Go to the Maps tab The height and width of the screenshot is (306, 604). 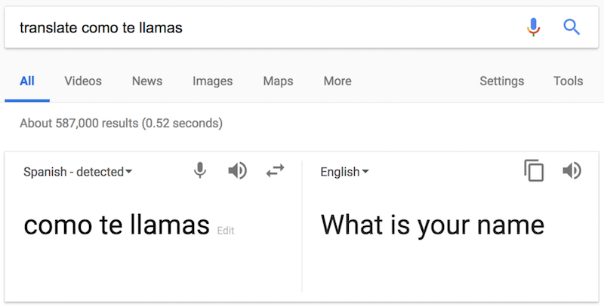(278, 81)
